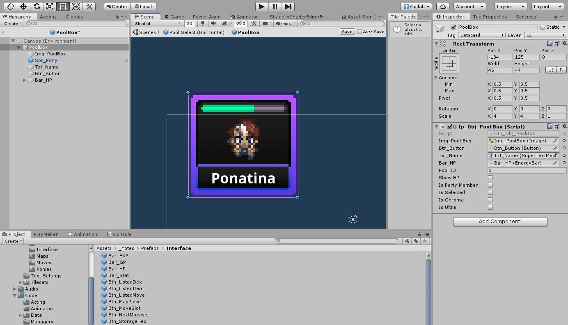
Task: Enable the Static checkbox
Action: tap(543, 27)
